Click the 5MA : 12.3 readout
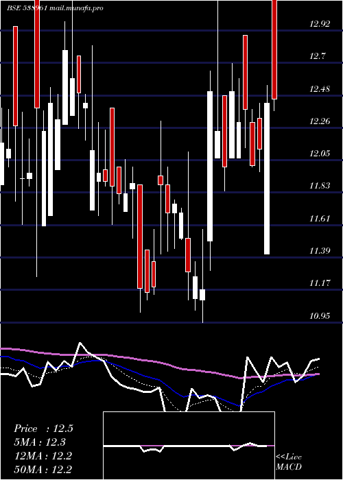Screen dimensions: 343x480 click(x=40, y=442)
